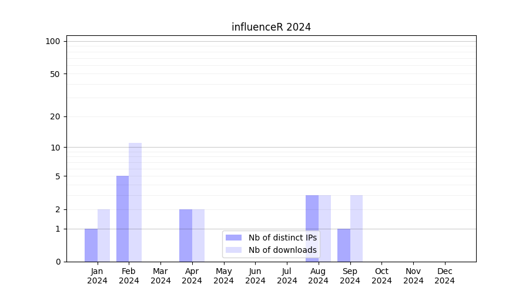Click the 'influenceR 2024' chart title
The image size is (529, 294).
[x=271, y=27]
